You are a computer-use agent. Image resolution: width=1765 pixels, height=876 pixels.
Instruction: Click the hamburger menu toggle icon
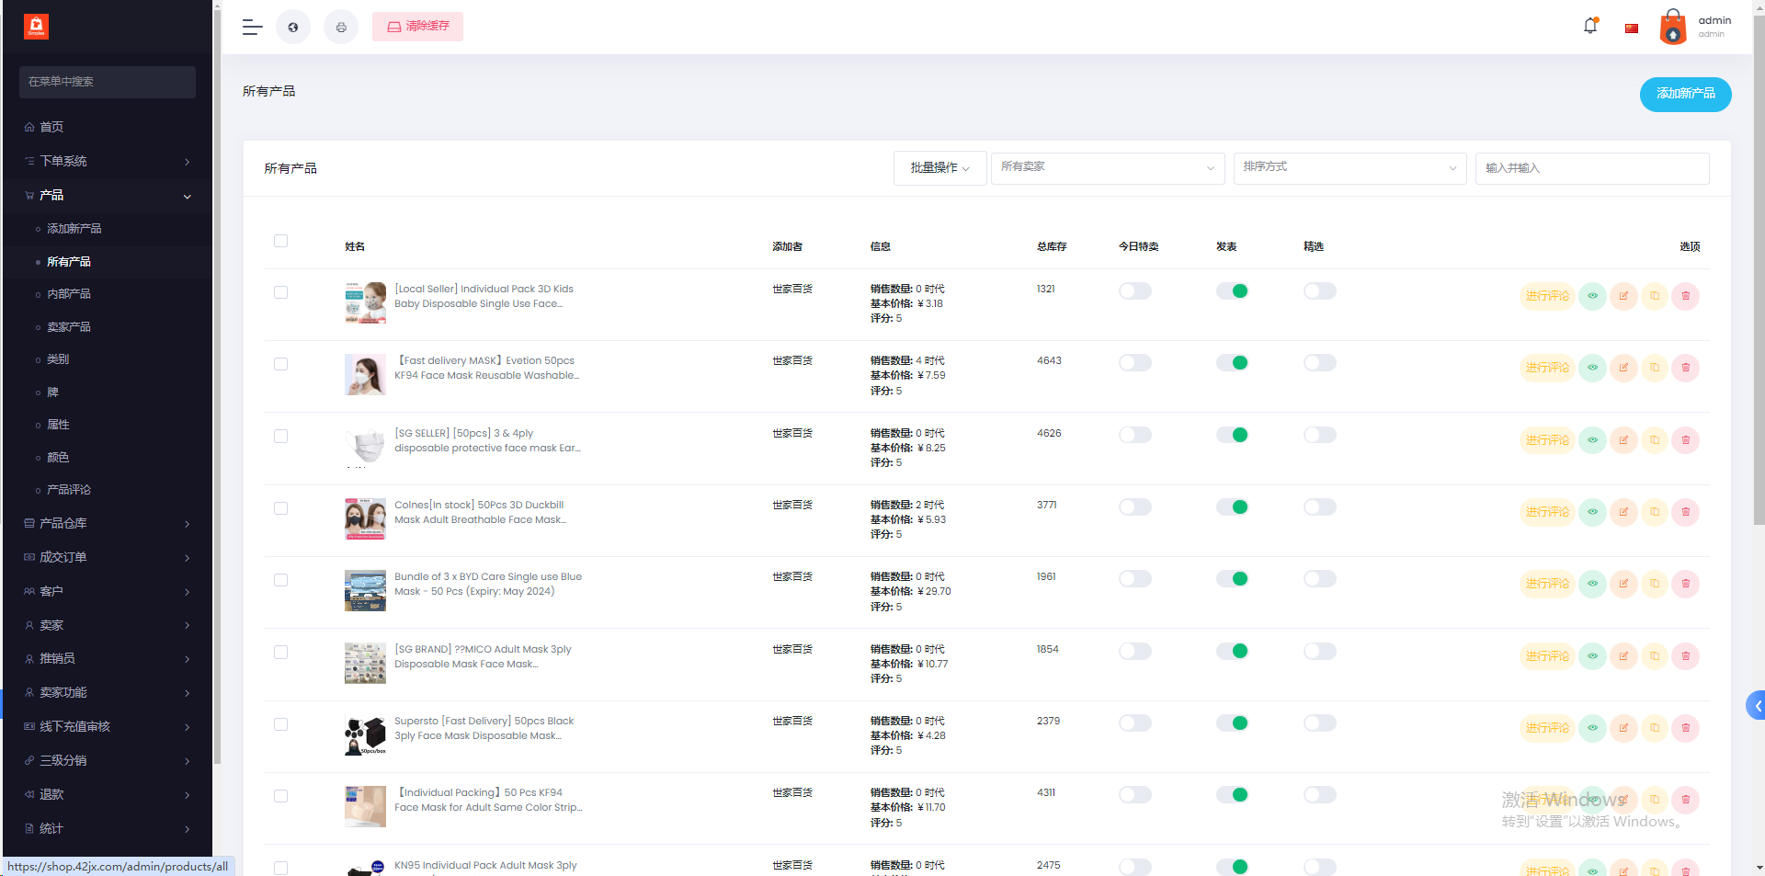(x=252, y=28)
